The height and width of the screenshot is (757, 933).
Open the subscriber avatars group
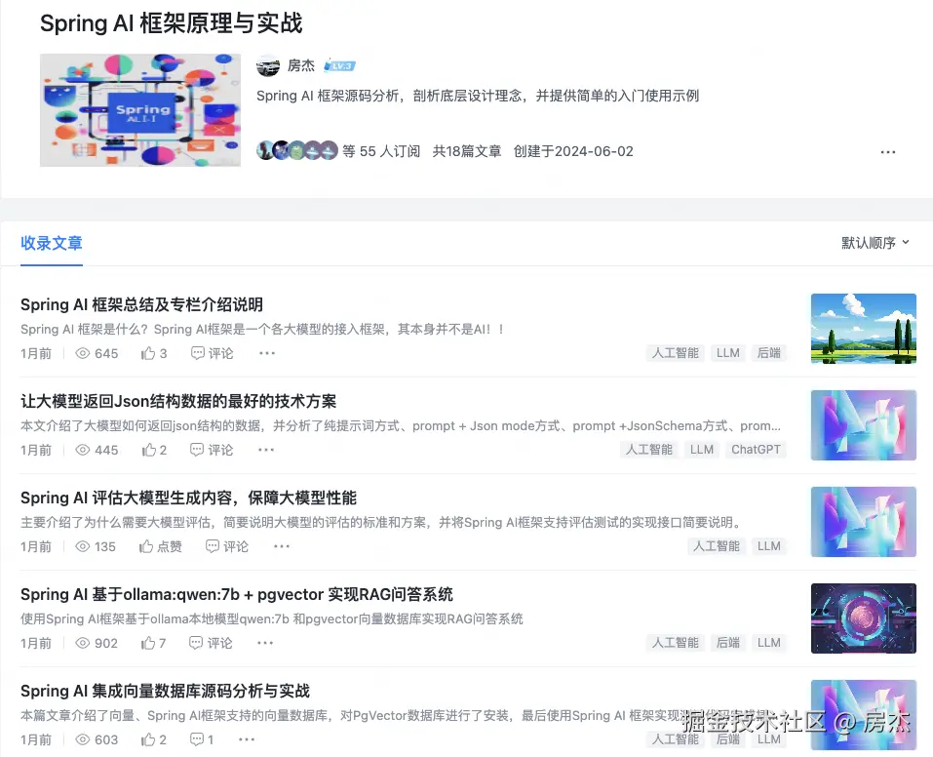[x=297, y=150]
